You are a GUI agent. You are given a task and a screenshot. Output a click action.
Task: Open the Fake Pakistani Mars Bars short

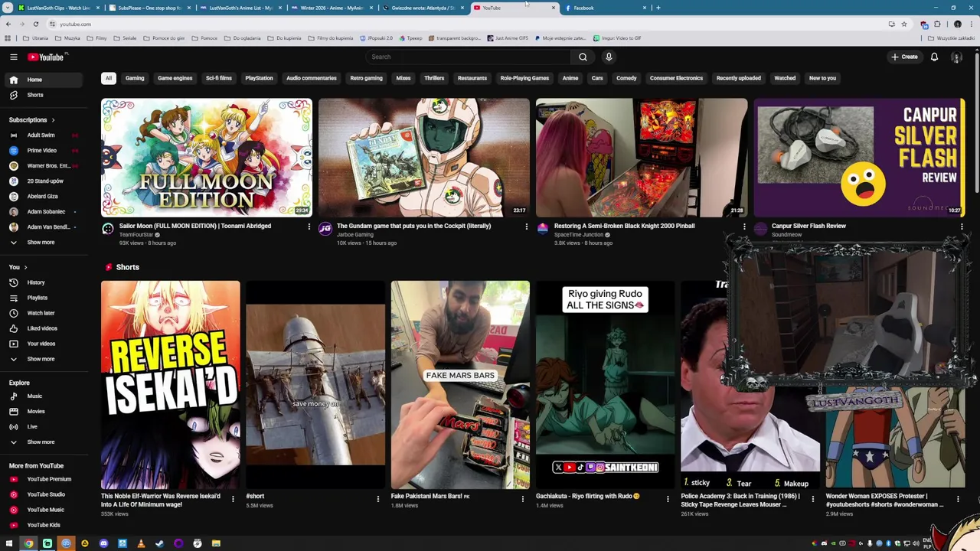pos(460,385)
